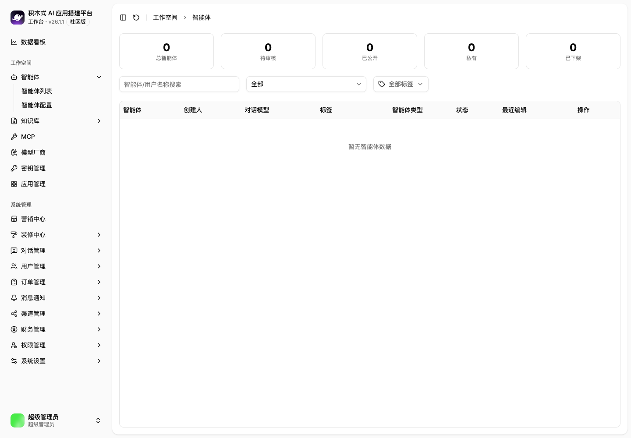This screenshot has height=438, width=631.
Task: Click the 智能体类型 column header
Action: point(408,110)
